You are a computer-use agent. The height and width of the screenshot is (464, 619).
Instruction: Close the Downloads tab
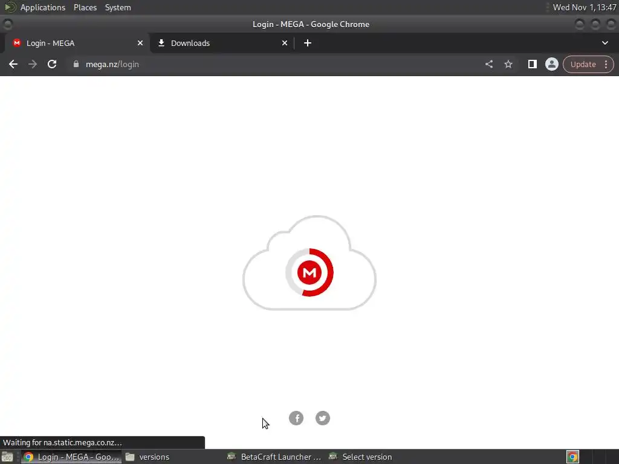285,43
